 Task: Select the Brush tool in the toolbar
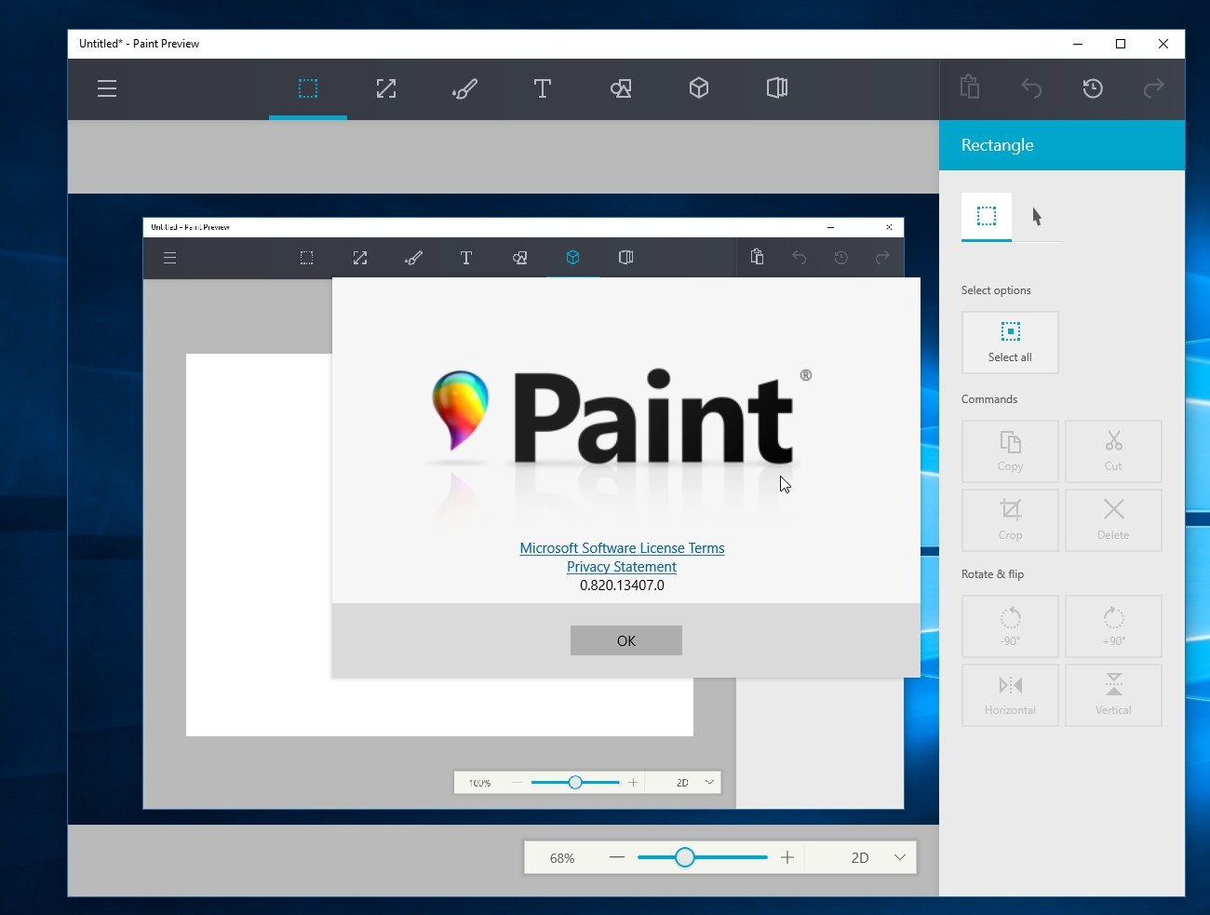tap(464, 88)
